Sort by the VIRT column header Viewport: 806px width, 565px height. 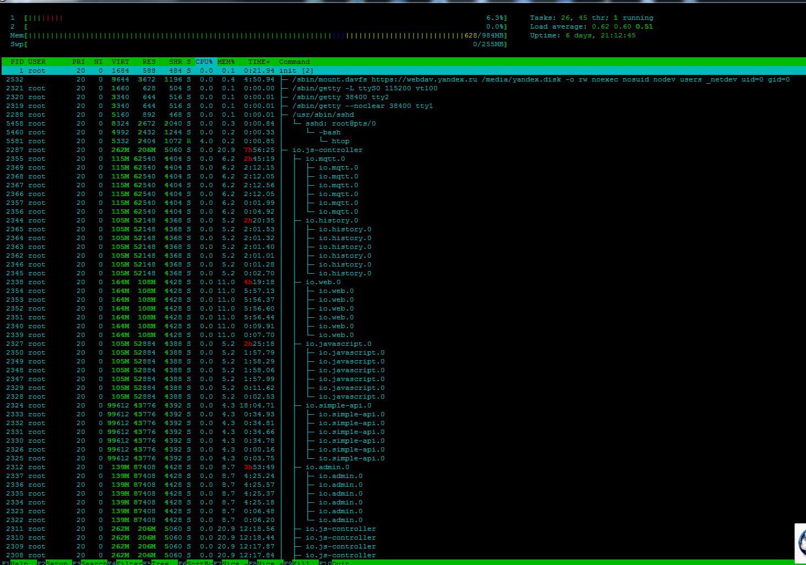(x=121, y=62)
